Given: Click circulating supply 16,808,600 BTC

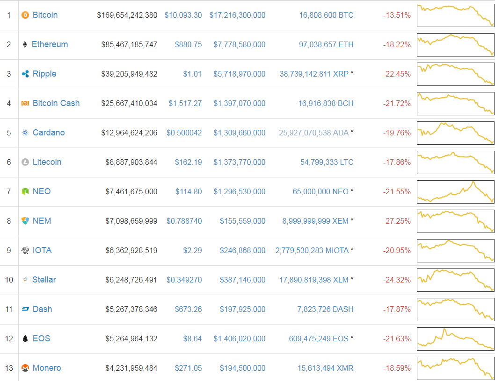Looking at the screenshot, I should 327,15.
